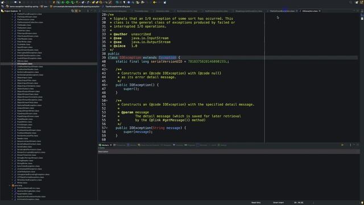
Task: Minimize the bottom Markers panel
Action: (354, 145)
